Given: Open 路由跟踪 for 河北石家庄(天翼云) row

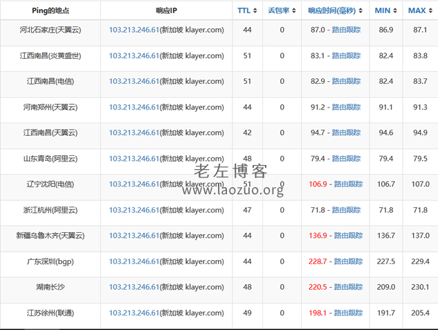Looking at the screenshot, I should coord(347,31).
